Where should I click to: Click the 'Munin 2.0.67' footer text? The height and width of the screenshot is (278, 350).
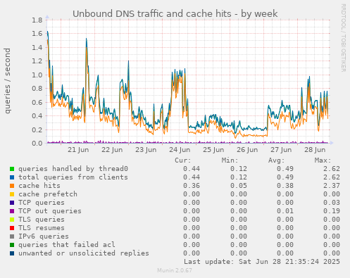tap(175, 270)
